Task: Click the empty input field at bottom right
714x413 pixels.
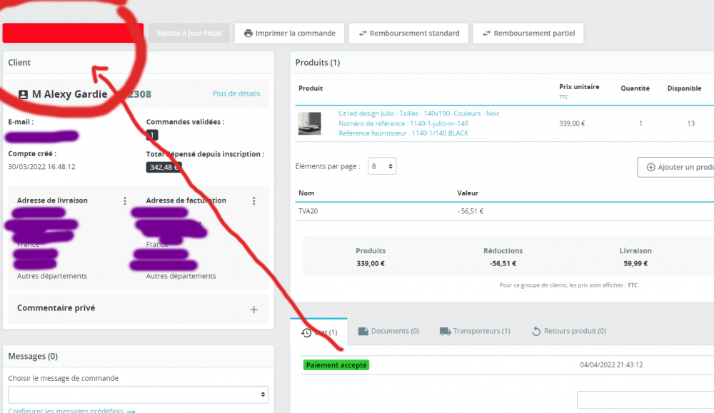Action: coord(645,399)
